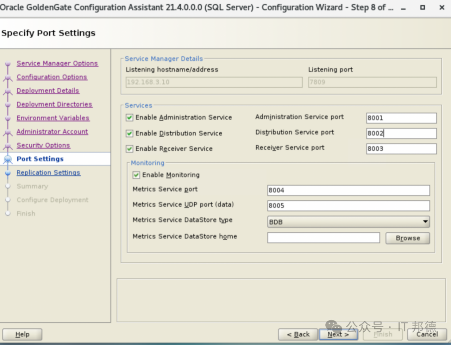
Task: Click the Browse button for DataStore home
Action: pyautogui.click(x=407, y=238)
